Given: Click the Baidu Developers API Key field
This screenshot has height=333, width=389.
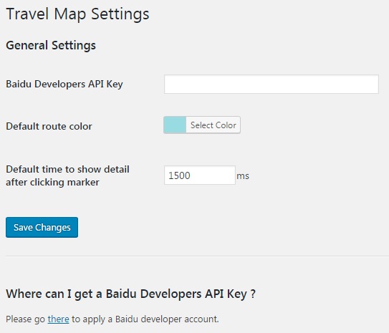Looking at the screenshot, I should tap(272, 84).
